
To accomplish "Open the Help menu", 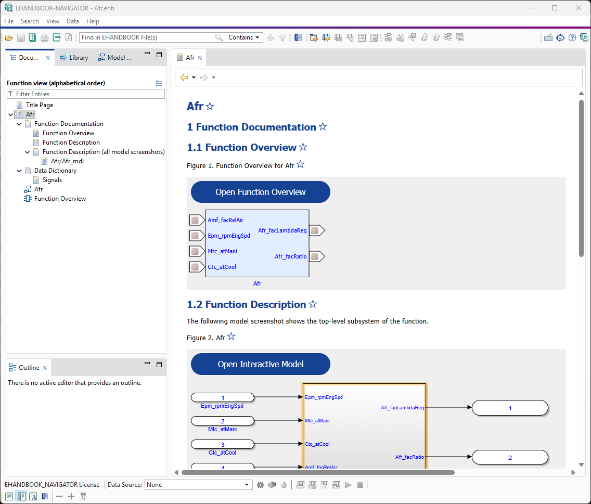I will point(93,21).
